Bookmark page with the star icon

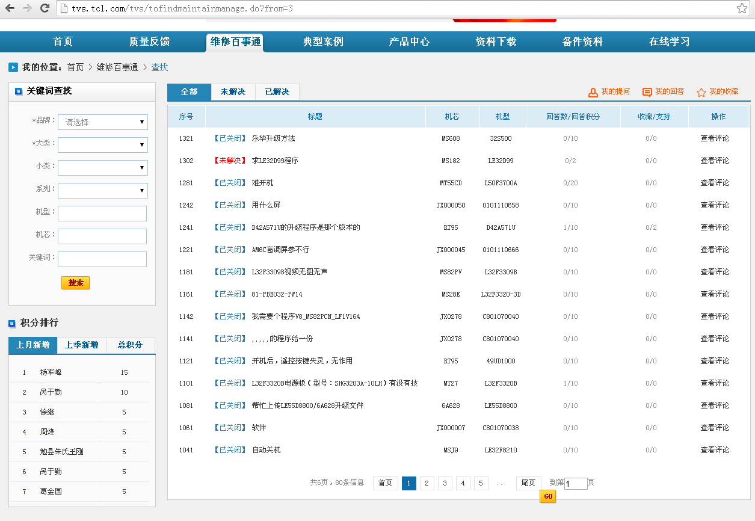pos(742,8)
